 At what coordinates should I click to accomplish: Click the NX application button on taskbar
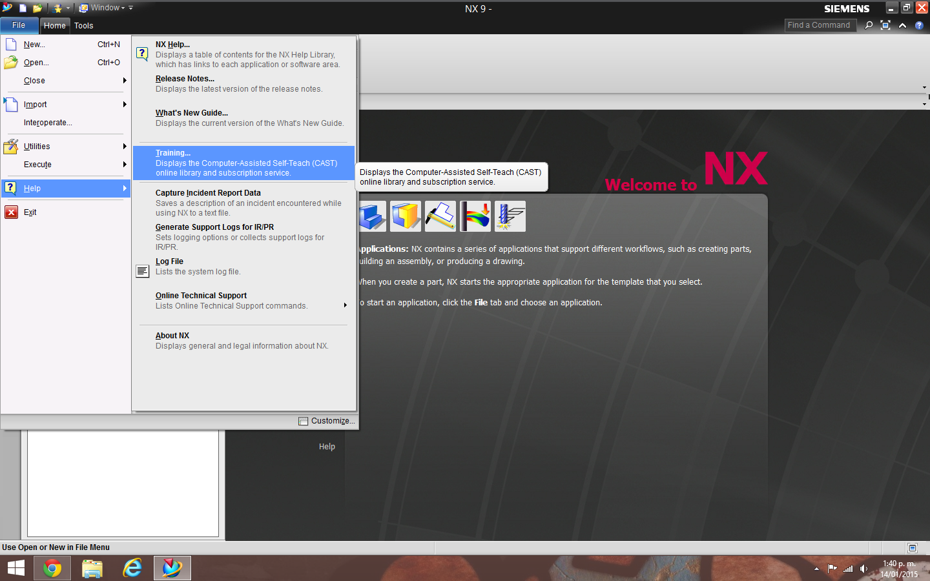[x=172, y=568]
